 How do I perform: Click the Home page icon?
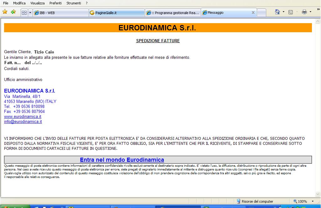(277, 12)
